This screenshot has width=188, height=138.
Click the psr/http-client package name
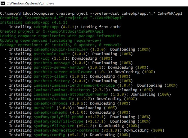tap(51, 76)
